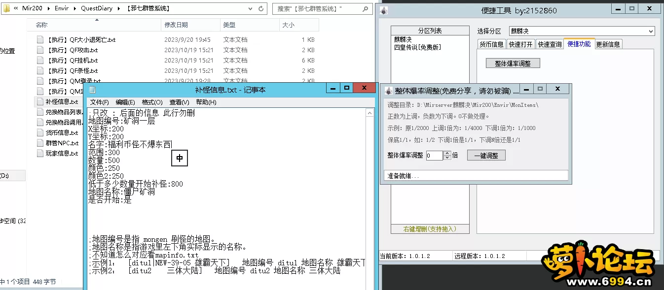Click line 名字:福利币怪不爆东西 in Notepad
Viewport: 664px width, 290px height.
(x=130, y=144)
